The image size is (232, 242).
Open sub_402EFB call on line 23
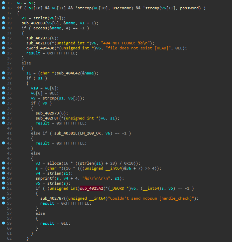(x=38, y=43)
